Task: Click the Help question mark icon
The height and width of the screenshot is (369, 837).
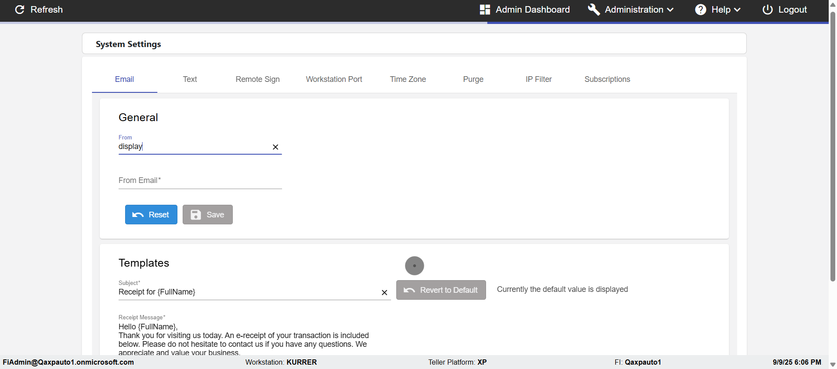Action: pos(701,10)
